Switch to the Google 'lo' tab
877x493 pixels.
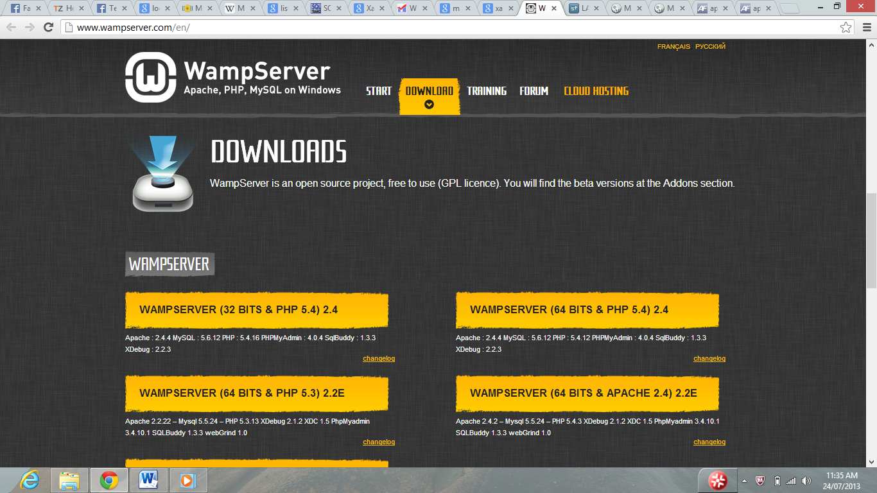tap(155, 8)
